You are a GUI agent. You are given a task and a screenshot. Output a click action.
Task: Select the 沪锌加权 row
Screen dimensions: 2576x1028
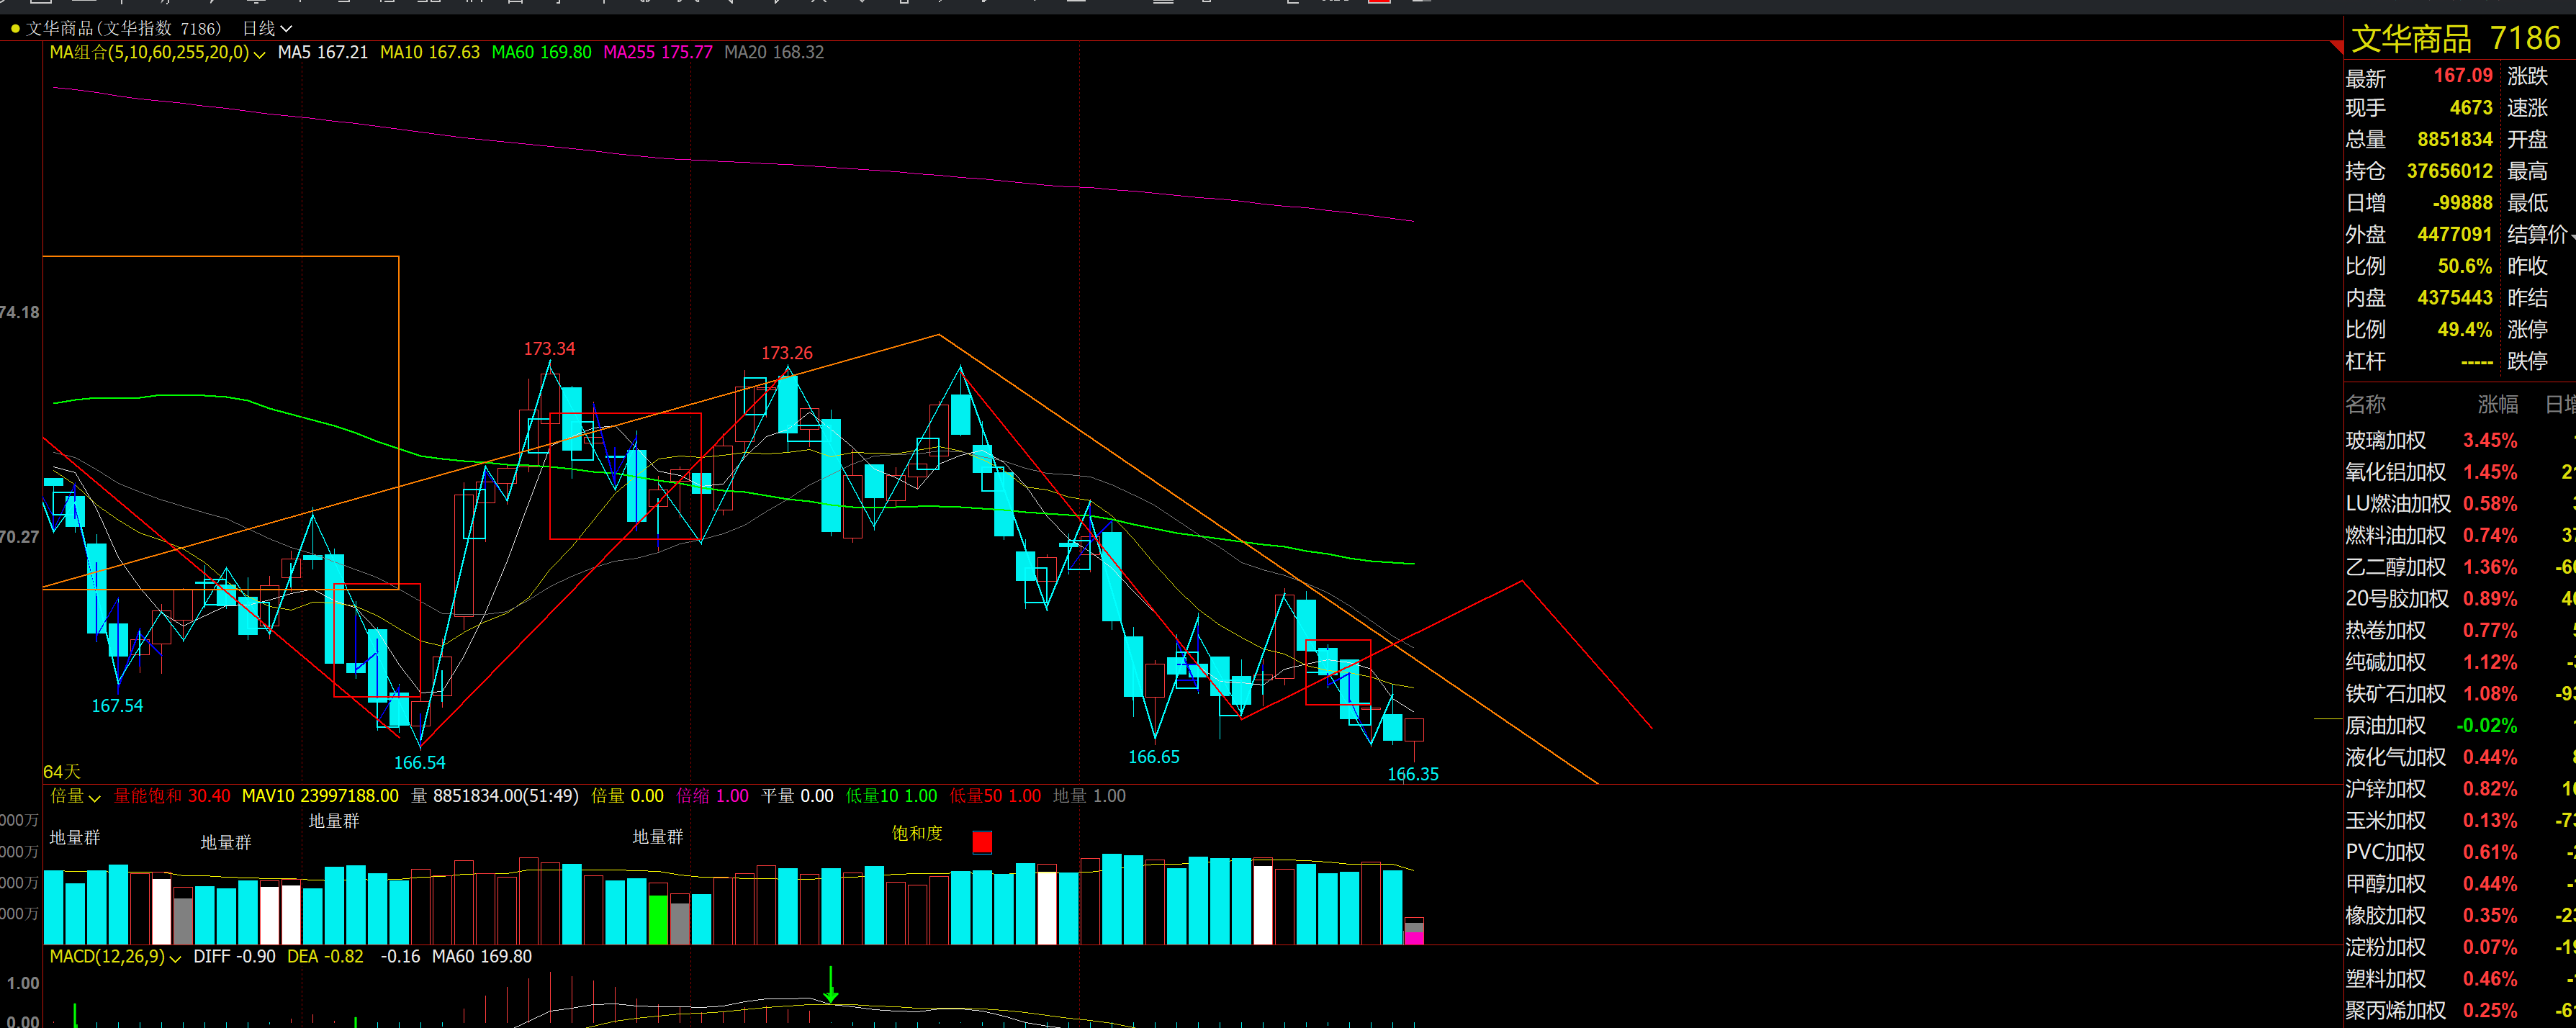coord(2460,789)
